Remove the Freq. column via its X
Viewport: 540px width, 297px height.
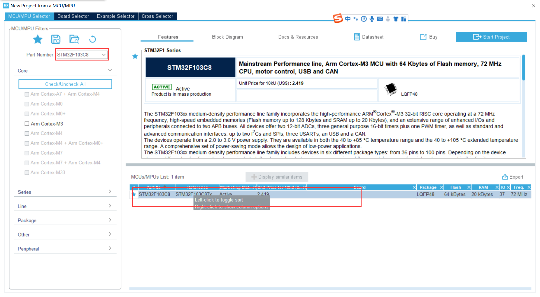click(529, 187)
